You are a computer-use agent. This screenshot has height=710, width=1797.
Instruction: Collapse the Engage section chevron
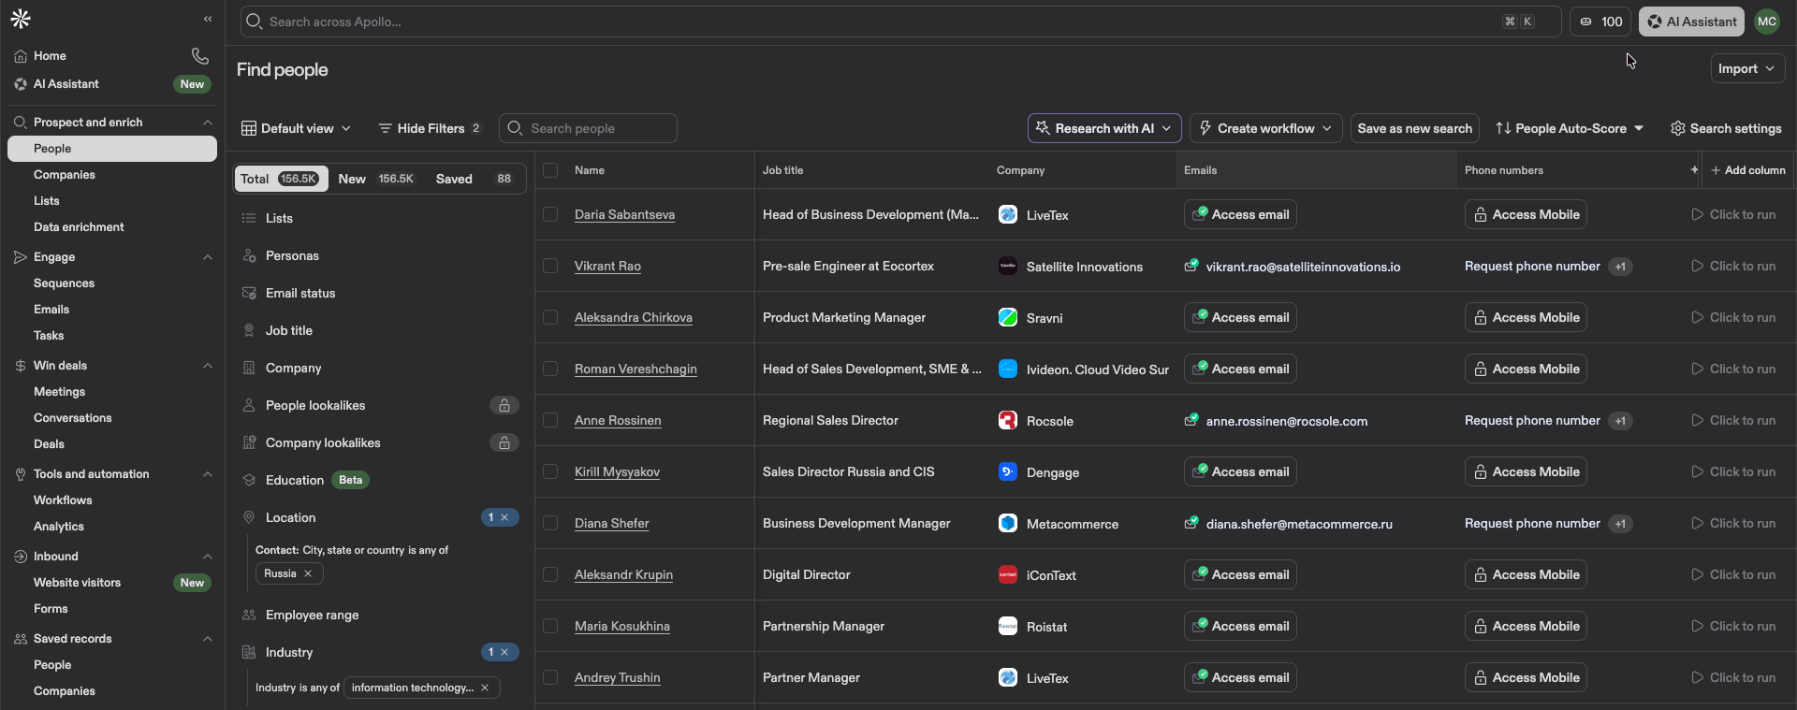click(x=208, y=257)
